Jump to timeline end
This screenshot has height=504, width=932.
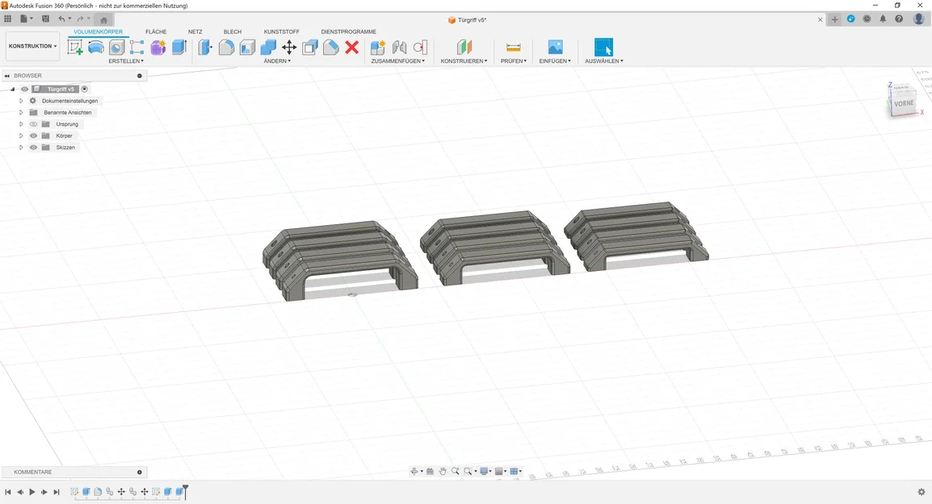tap(57, 492)
